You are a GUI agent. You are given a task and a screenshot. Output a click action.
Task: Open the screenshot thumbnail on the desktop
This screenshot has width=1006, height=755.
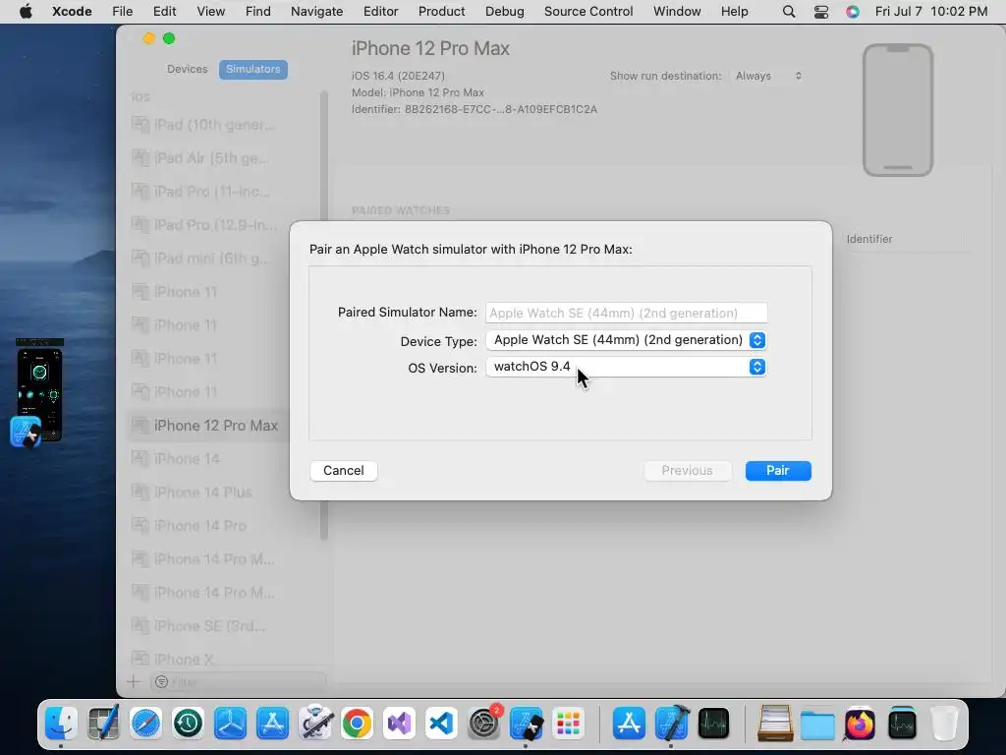39,389
